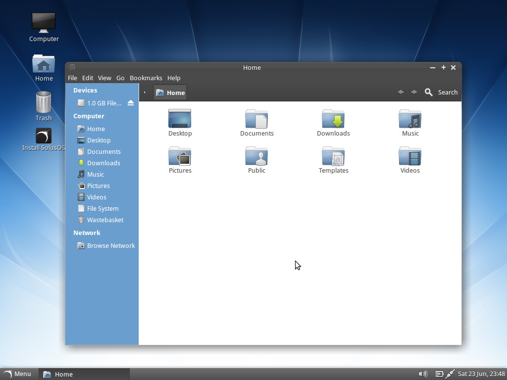Eject the 1.0 GB File device
This screenshot has width=507, height=380.
coord(131,103)
